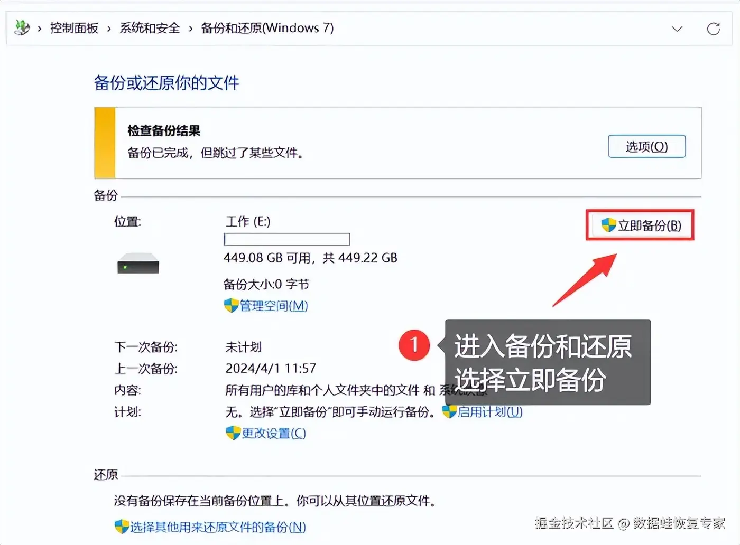Click the 备份或还原你的文件 heading

tap(166, 83)
